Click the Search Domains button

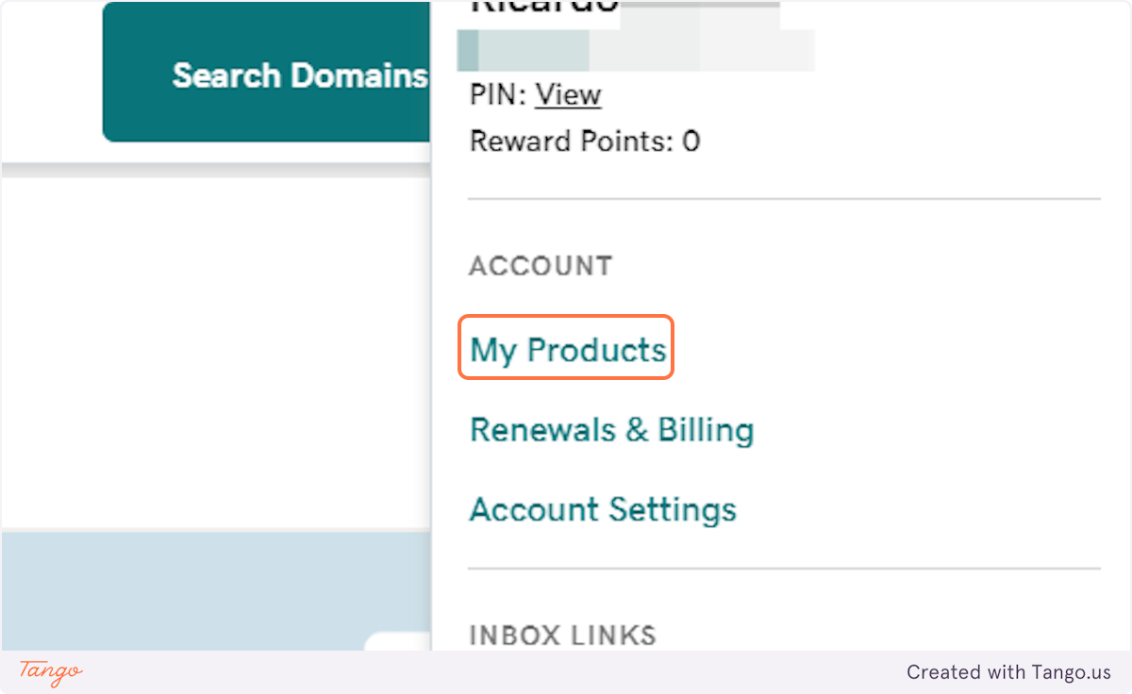[x=267, y=74]
